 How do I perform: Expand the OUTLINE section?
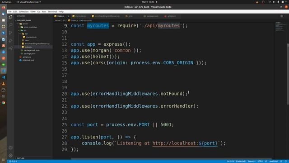click(x=21, y=158)
